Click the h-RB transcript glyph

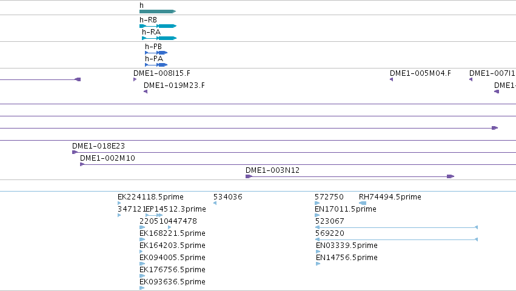[158, 26]
